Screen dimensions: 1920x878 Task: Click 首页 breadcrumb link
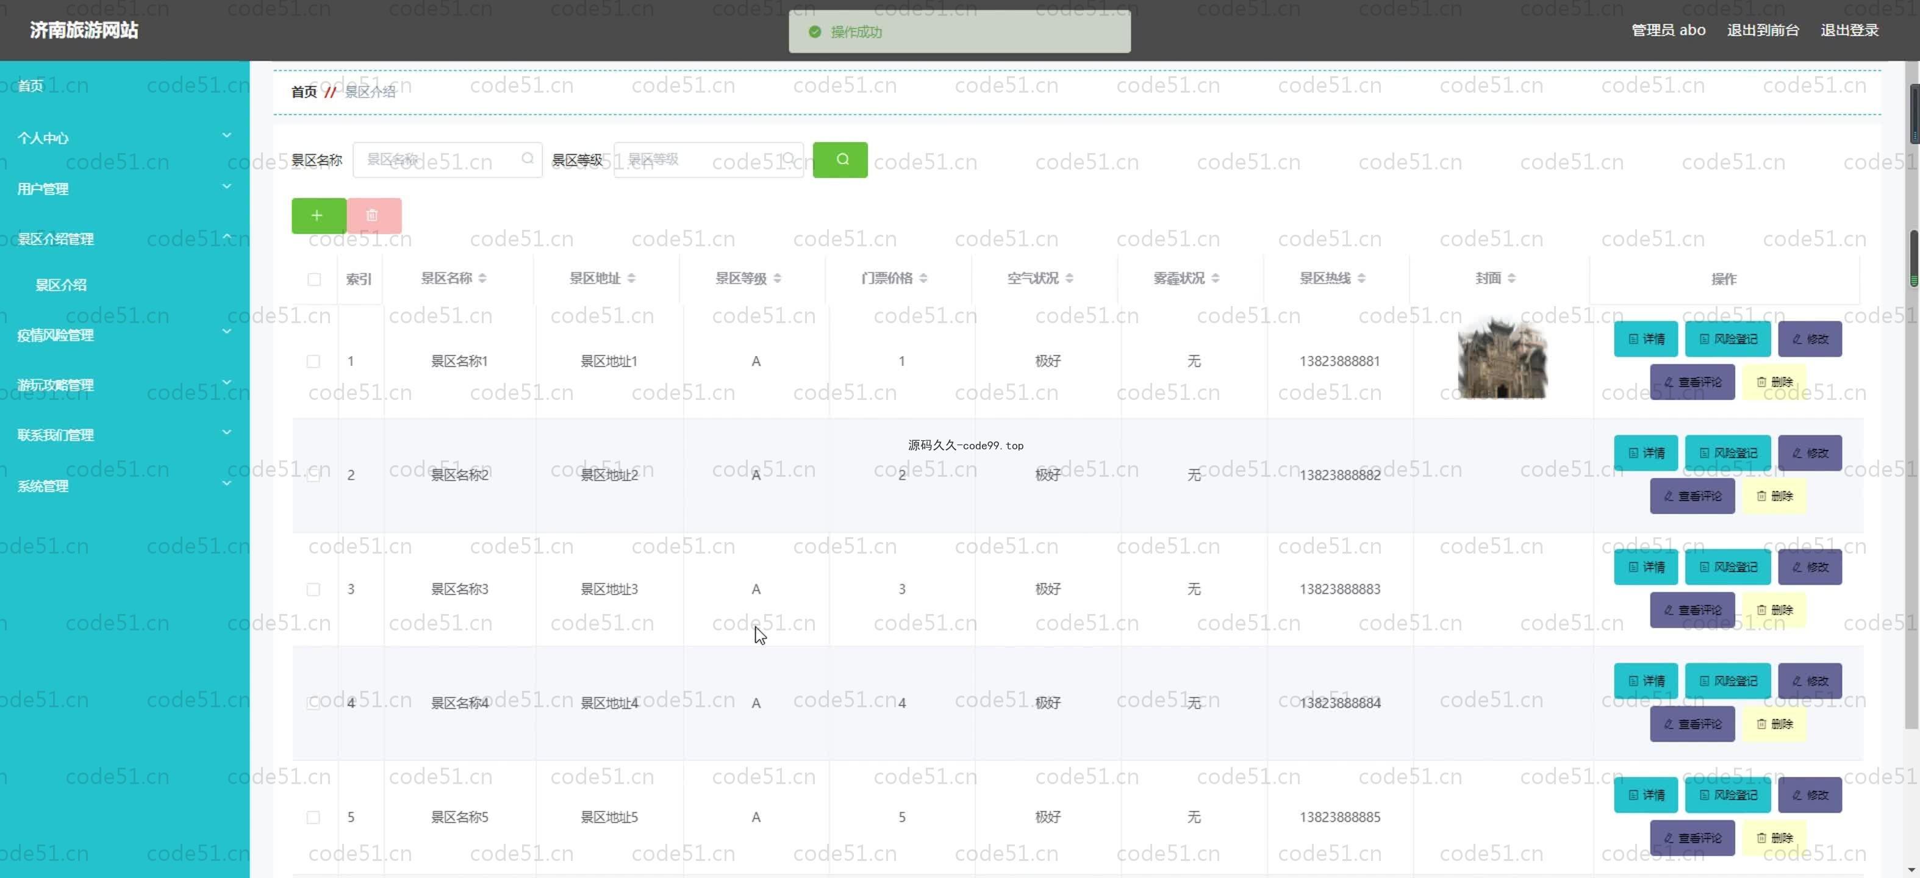[304, 91]
